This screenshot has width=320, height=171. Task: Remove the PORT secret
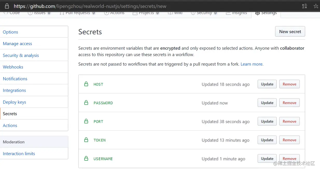(x=289, y=121)
